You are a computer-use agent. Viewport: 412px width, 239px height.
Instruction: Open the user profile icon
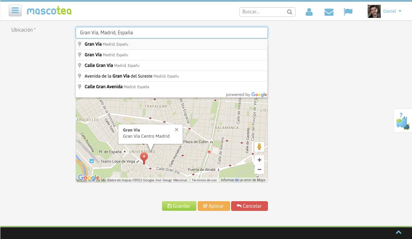[x=309, y=12]
